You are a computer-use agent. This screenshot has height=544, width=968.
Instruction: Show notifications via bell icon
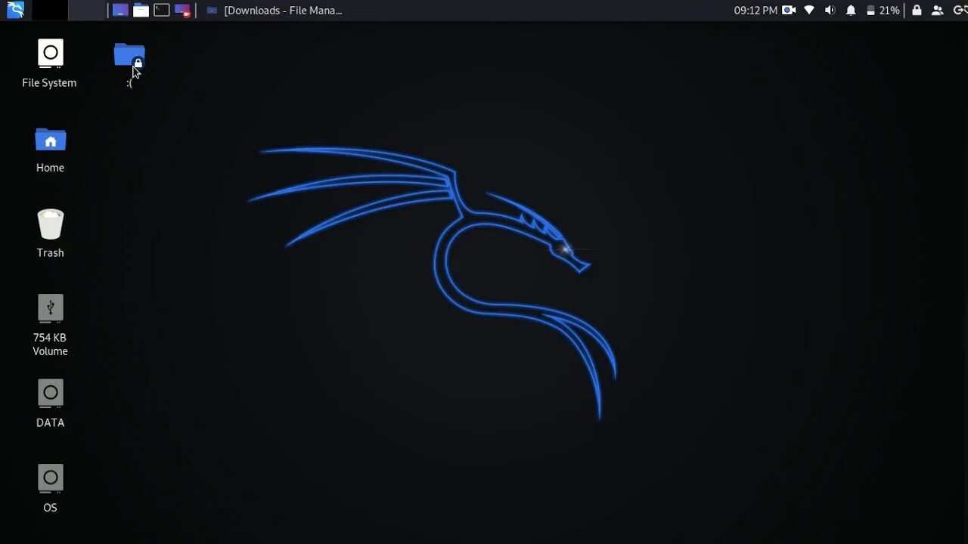click(851, 11)
